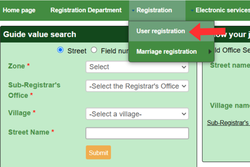Click the Street Name input field
The height and width of the screenshot is (167, 250).
pos(137,133)
